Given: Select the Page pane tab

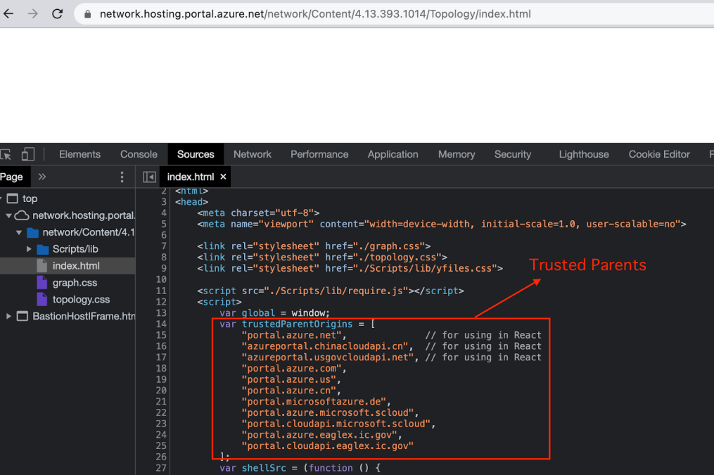Looking at the screenshot, I should (x=12, y=177).
